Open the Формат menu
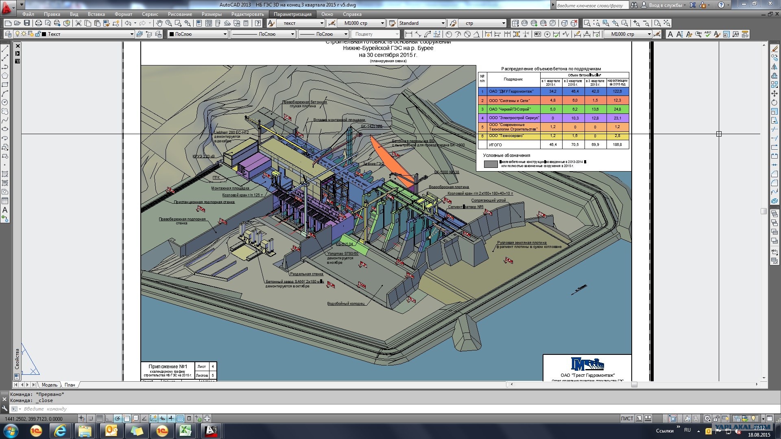The image size is (781, 439). (123, 14)
